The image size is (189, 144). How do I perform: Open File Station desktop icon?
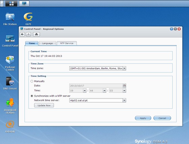coord(10,19)
